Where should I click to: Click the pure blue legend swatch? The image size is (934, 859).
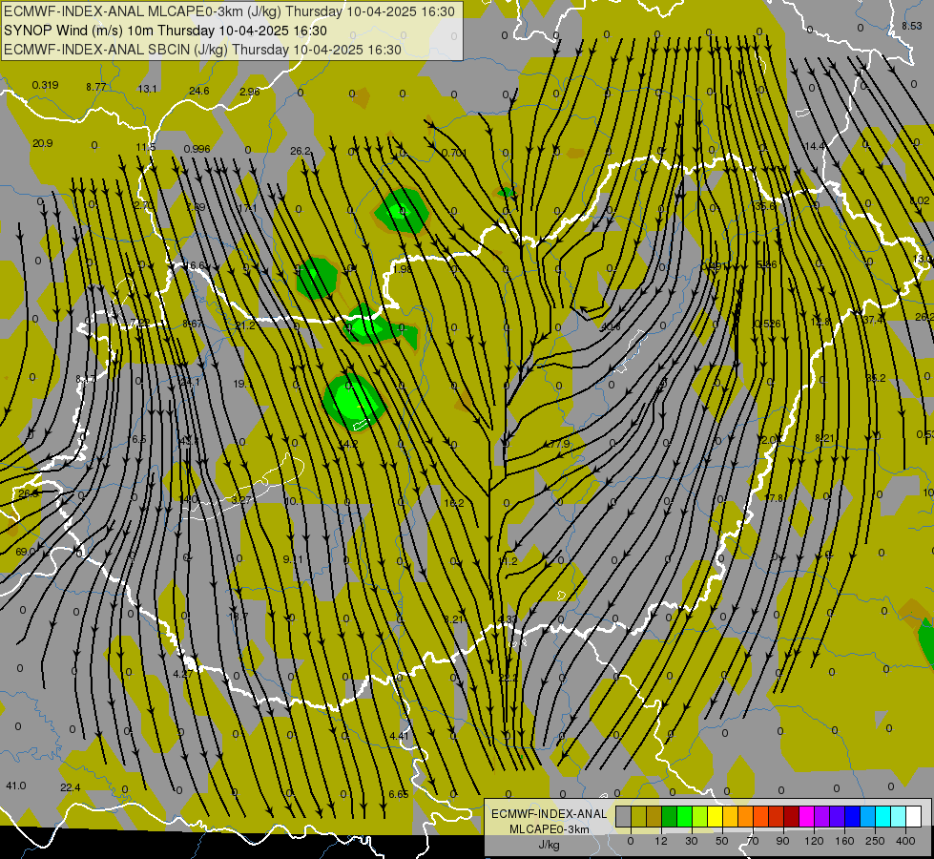click(853, 817)
